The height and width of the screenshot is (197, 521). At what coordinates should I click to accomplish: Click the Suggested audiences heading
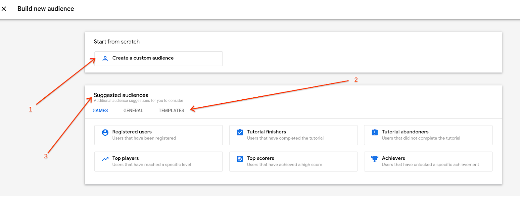click(121, 95)
